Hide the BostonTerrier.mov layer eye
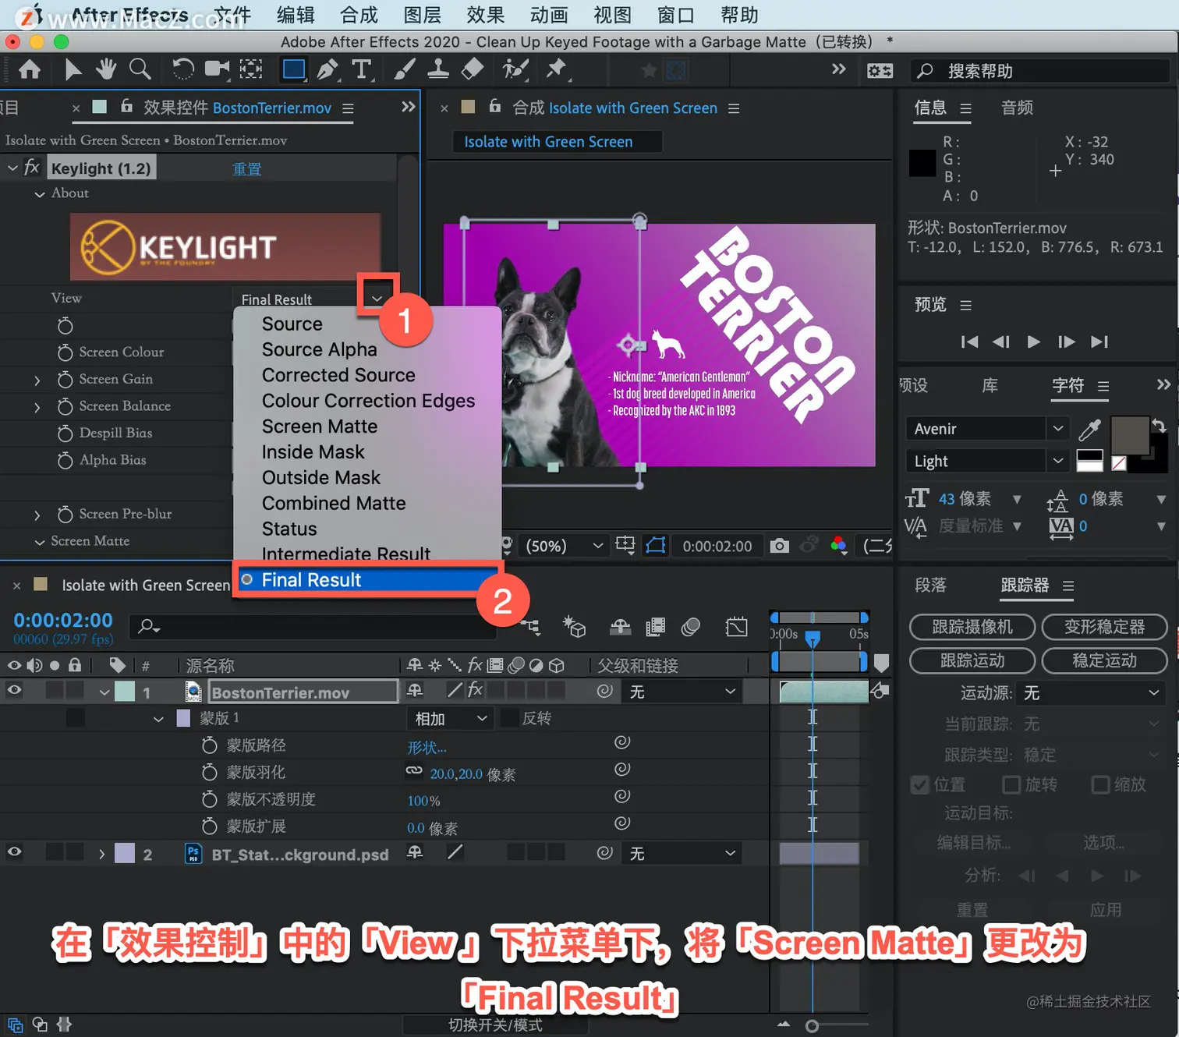The height and width of the screenshot is (1037, 1179). 14,690
